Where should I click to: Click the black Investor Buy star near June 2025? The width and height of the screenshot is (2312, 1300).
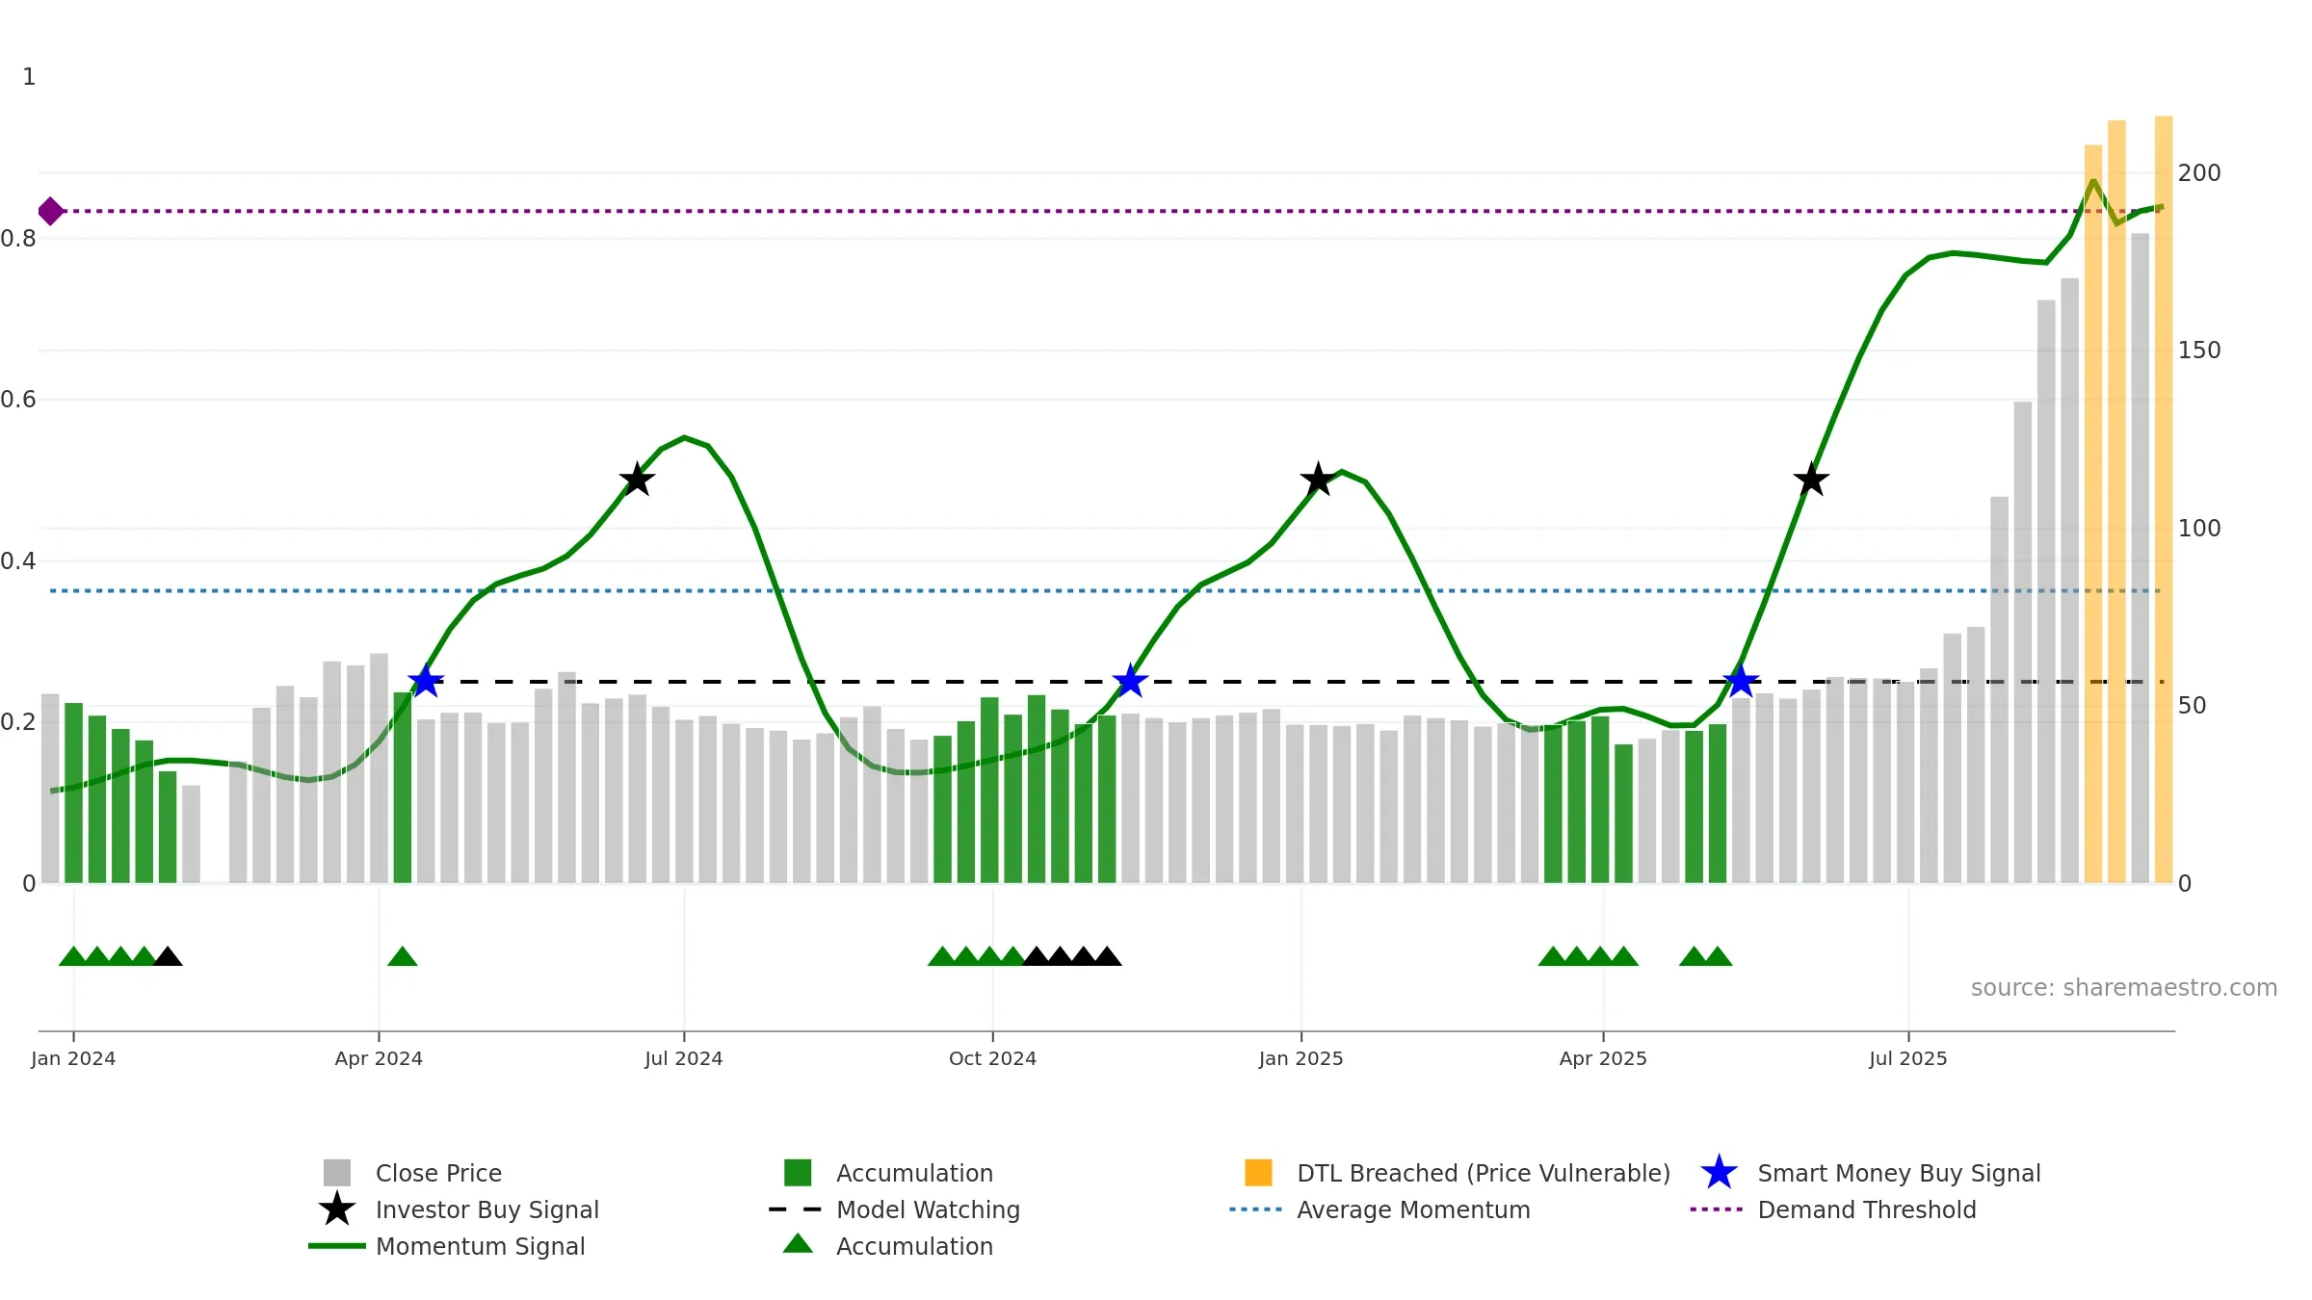click(1811, 480)
